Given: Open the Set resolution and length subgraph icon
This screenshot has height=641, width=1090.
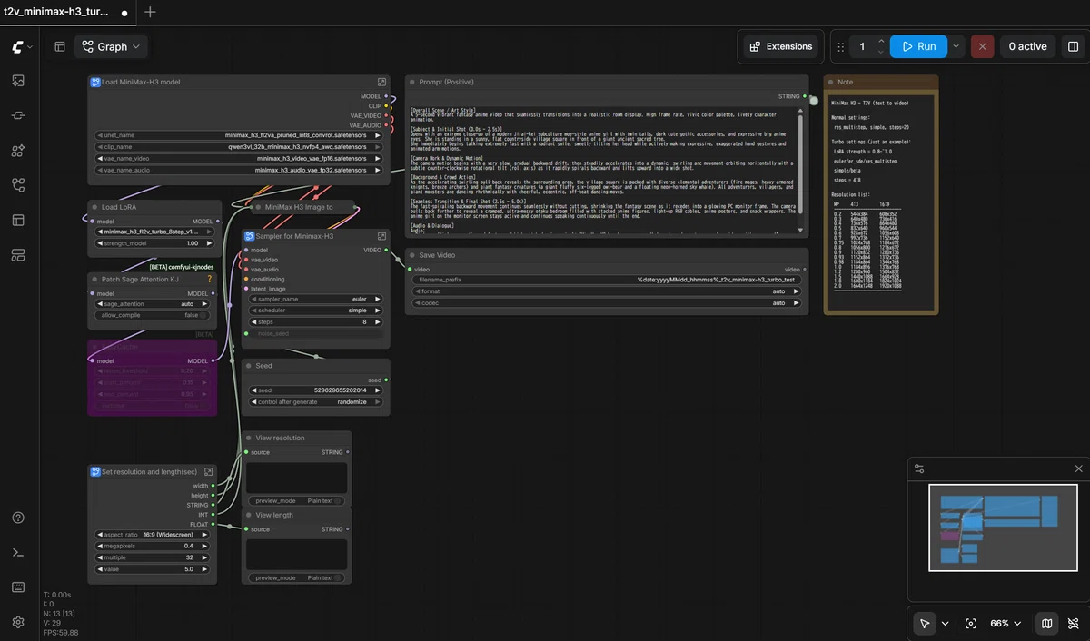Looking at the screenshot, I should 209,471.
